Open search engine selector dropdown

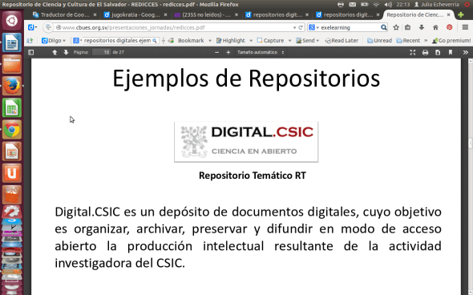coord(313,27)
